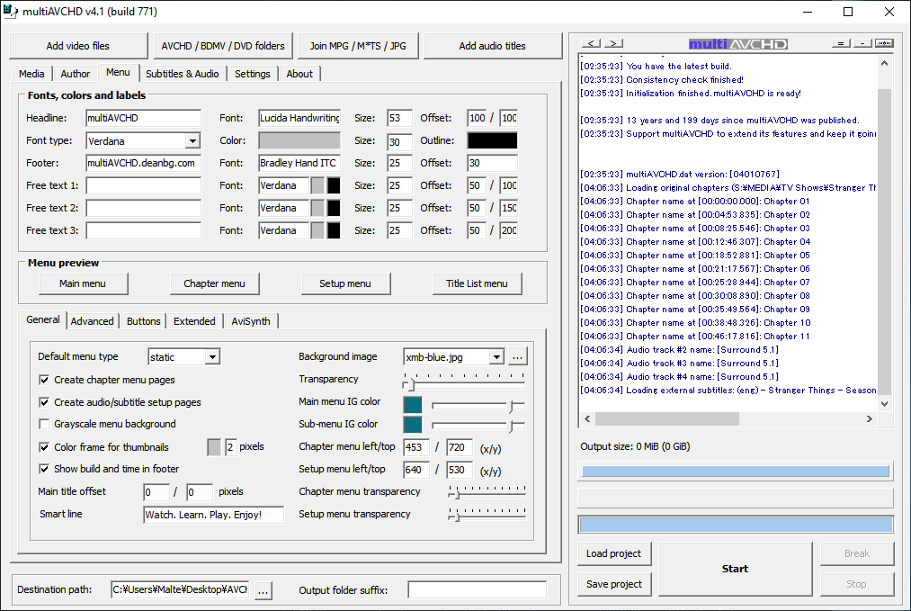Click Free text 3 gray color swatch

click(317, 230)
